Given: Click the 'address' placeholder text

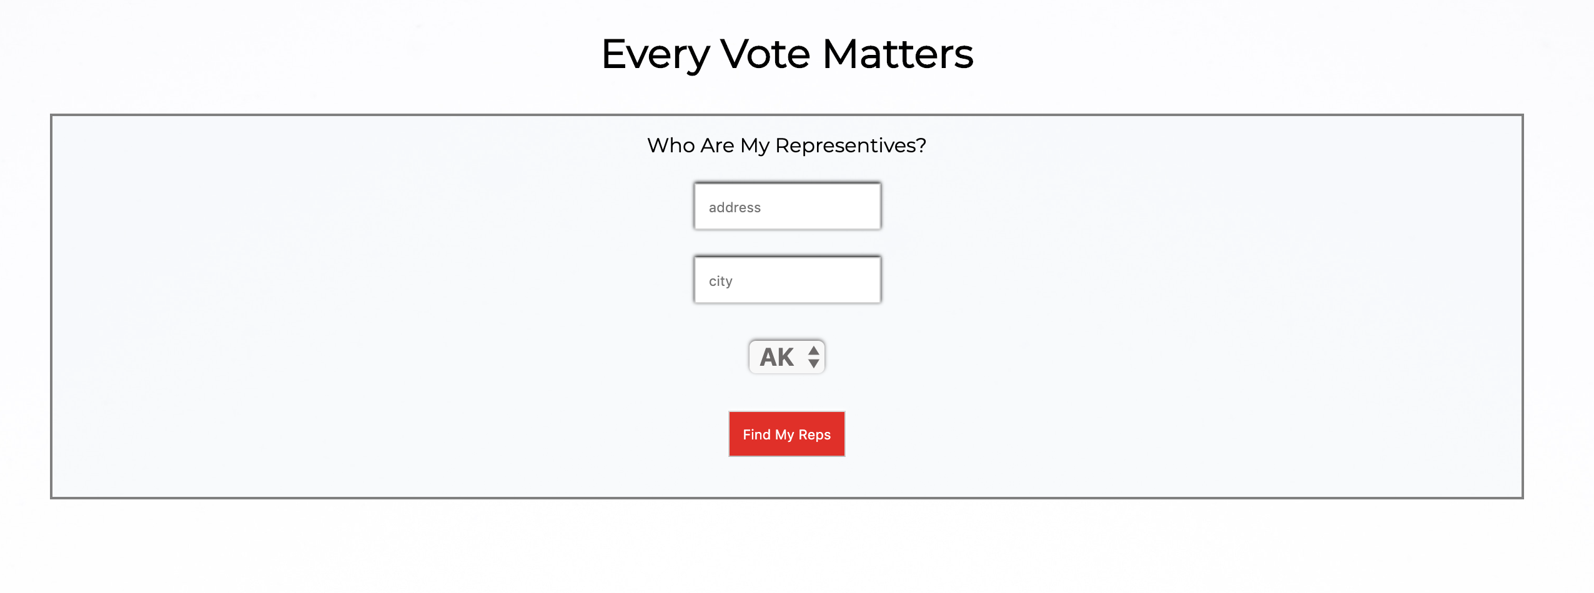Looking at the screenshot, I should (x=735, y=207).
